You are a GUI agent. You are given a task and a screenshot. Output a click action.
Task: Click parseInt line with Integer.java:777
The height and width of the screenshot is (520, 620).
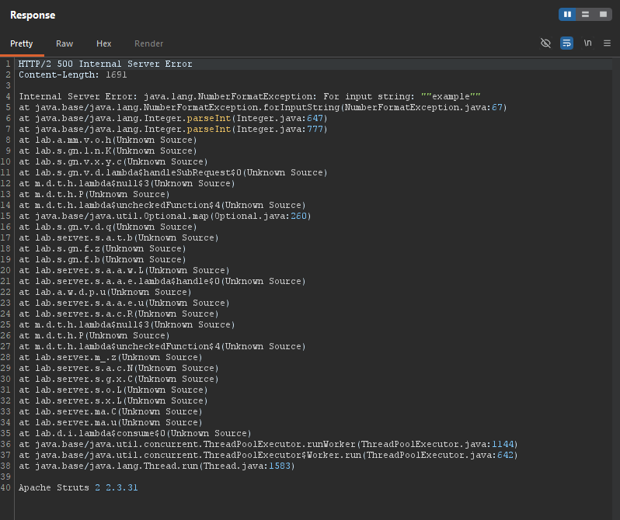point(173,129)
